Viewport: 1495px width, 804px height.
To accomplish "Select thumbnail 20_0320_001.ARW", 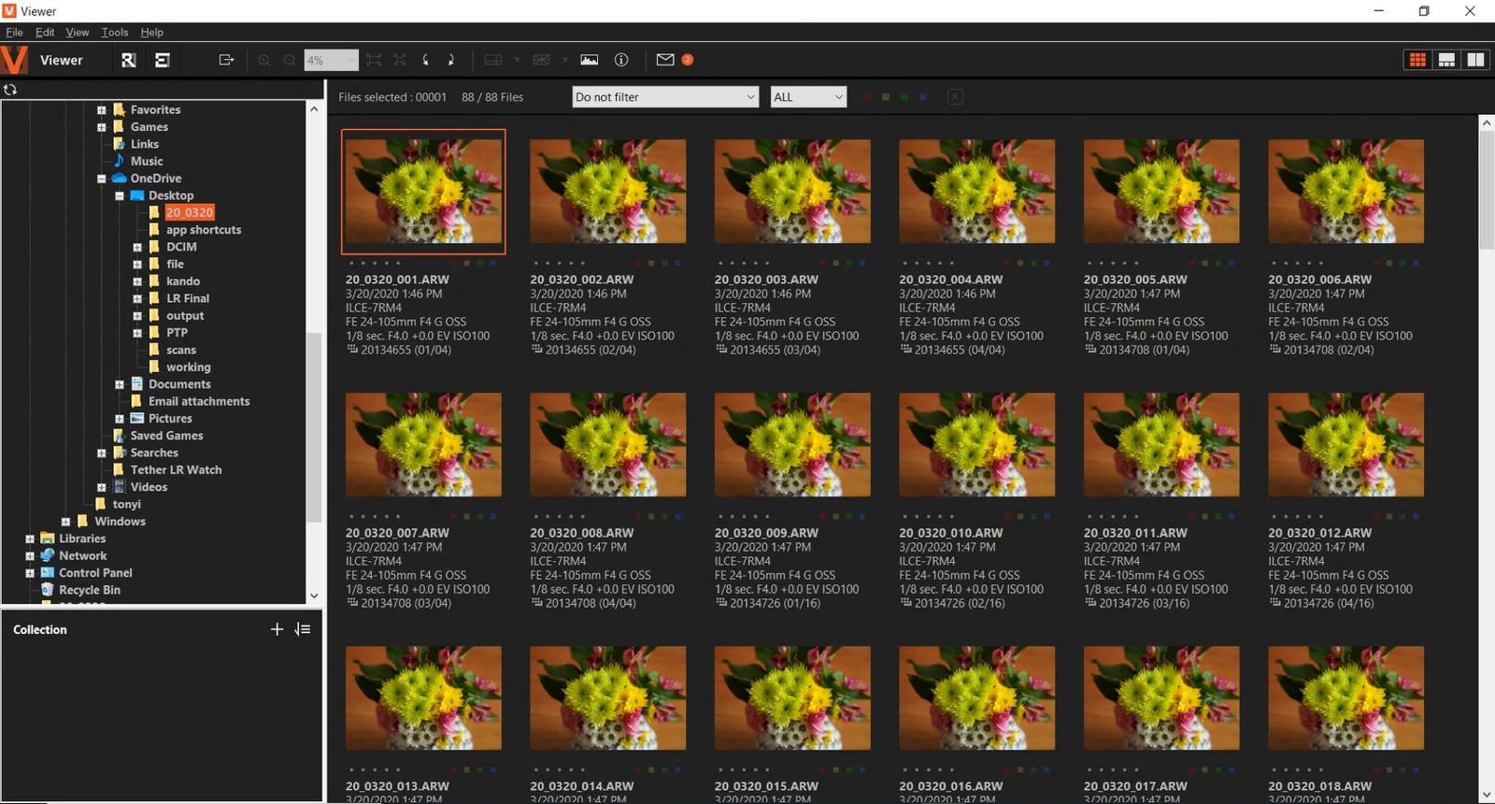I will [x=423, y=192].
